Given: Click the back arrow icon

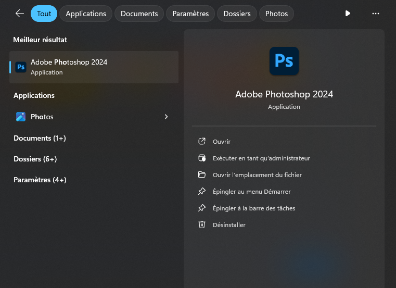Looking at the screenshot, I should pos(20,14).
